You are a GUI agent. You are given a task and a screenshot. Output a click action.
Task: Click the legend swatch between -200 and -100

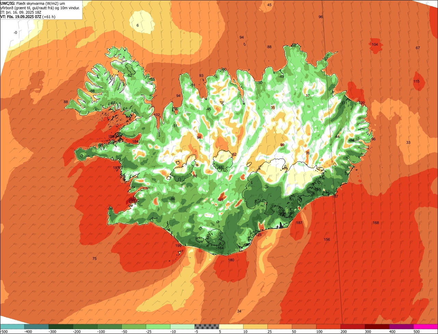pyautogui.click(x=85, y=326)
